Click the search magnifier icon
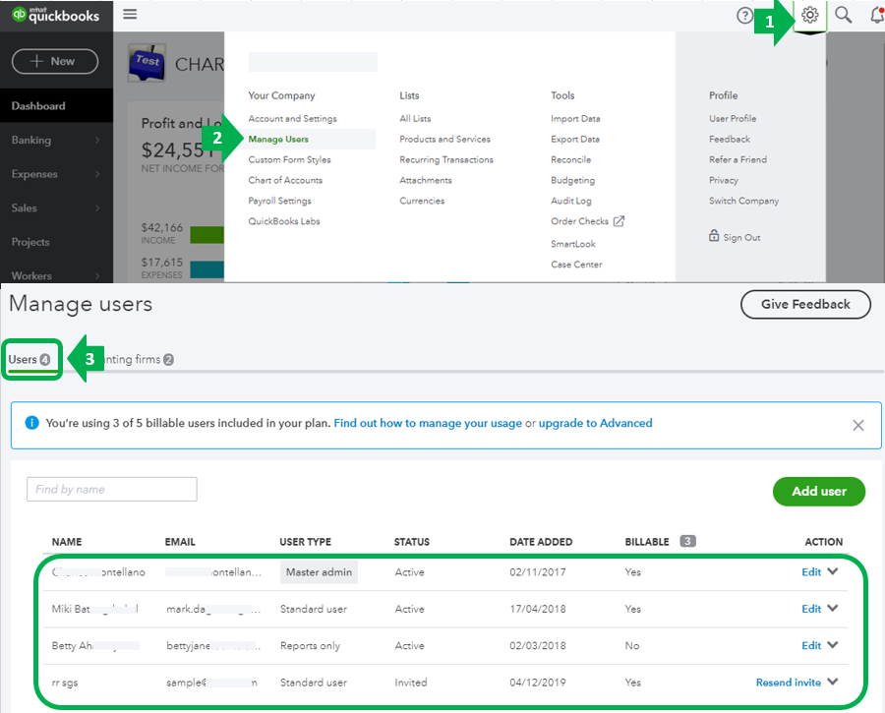 point(844,15)
